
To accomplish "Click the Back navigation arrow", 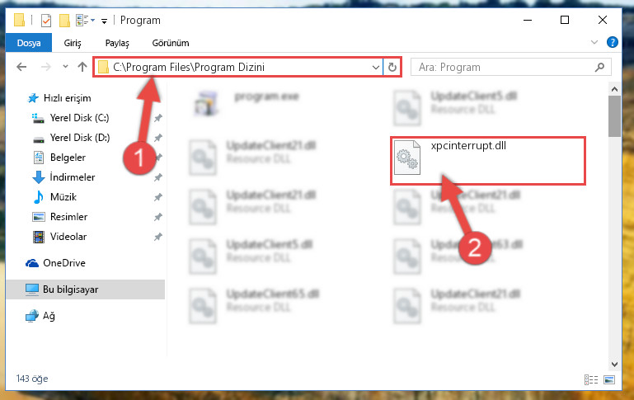I will (21, 67).
